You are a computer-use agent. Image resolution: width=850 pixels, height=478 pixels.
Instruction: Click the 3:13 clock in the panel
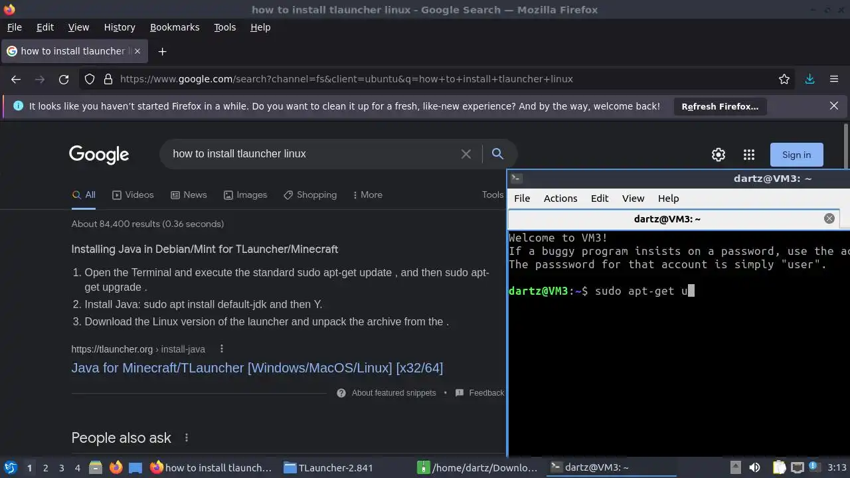(x=837, y=467)
